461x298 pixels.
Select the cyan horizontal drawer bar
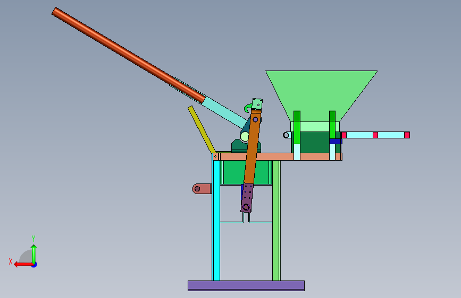[375, 135]
